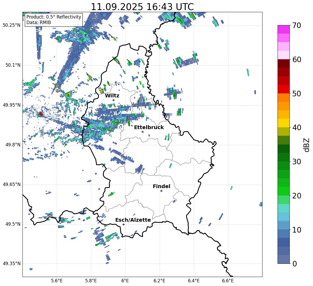Click the 6.4°E longitude label
This screenshot has width=313, height=286.
point(194,281)
